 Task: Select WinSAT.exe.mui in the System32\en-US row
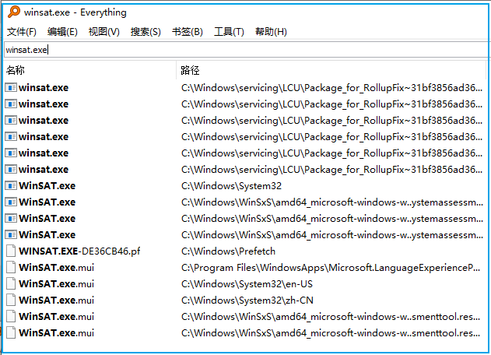[56, 284]
